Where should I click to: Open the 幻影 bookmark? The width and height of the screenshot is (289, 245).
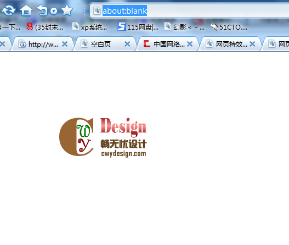[x=184, y=27]
